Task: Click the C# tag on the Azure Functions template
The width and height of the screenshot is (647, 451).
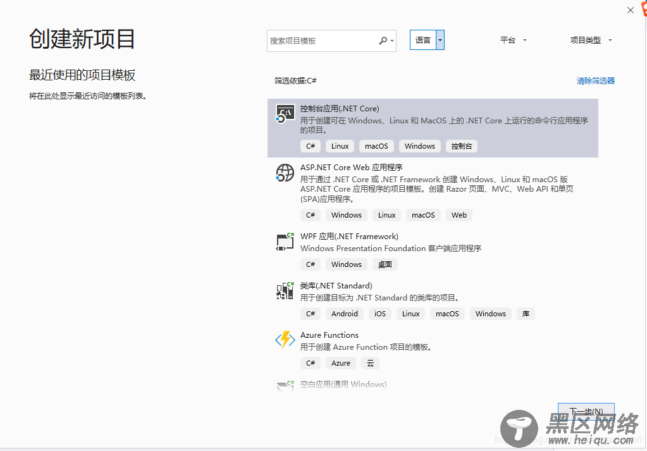Action: [311, 363]
